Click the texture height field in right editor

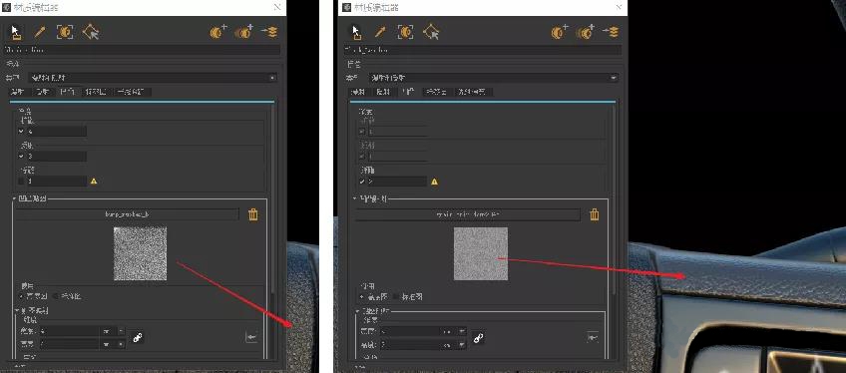(x=410, y=344)
